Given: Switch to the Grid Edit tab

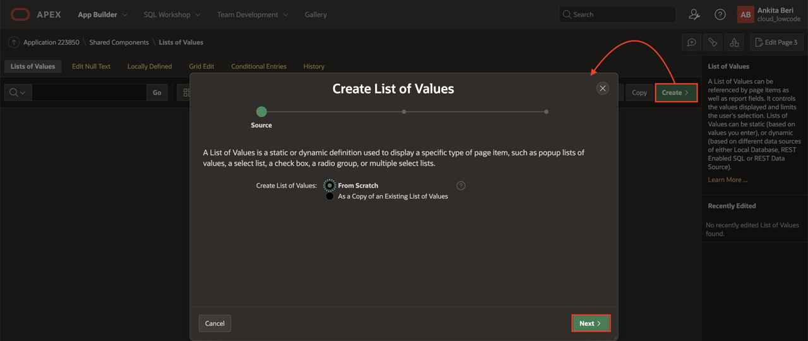Looking at the screenshot, I should [x=201, y=66].
